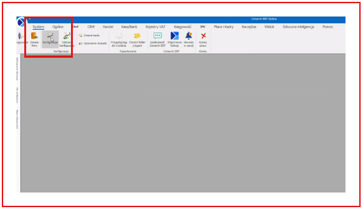Screen dimensions: 362x209
Task: Open Ustawienie drukarki option
Action: click(x=93, y=44)
